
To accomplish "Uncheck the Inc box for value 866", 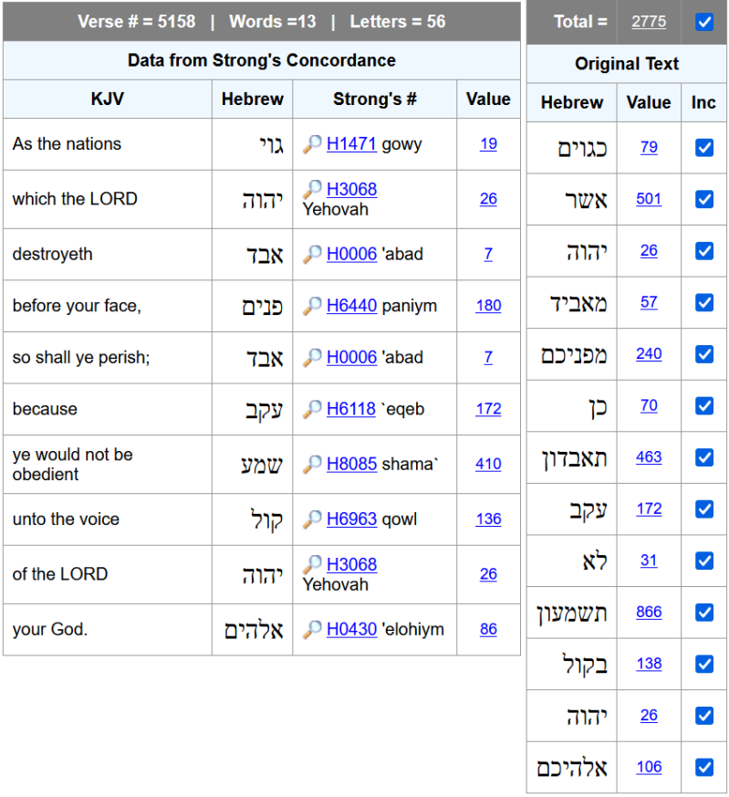I will tap(704, 613).
